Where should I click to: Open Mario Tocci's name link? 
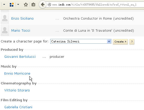click(21, 31)
